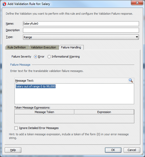Click the Message Text area with salary message
145x157 pixels.
click(x=74, y=94)
